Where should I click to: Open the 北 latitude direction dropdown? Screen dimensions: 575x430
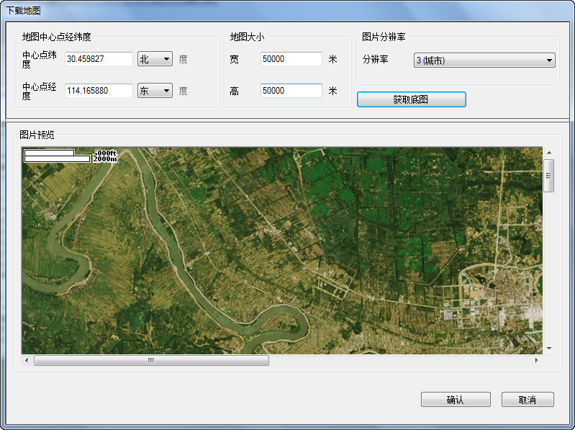click(x=155, y=59)
